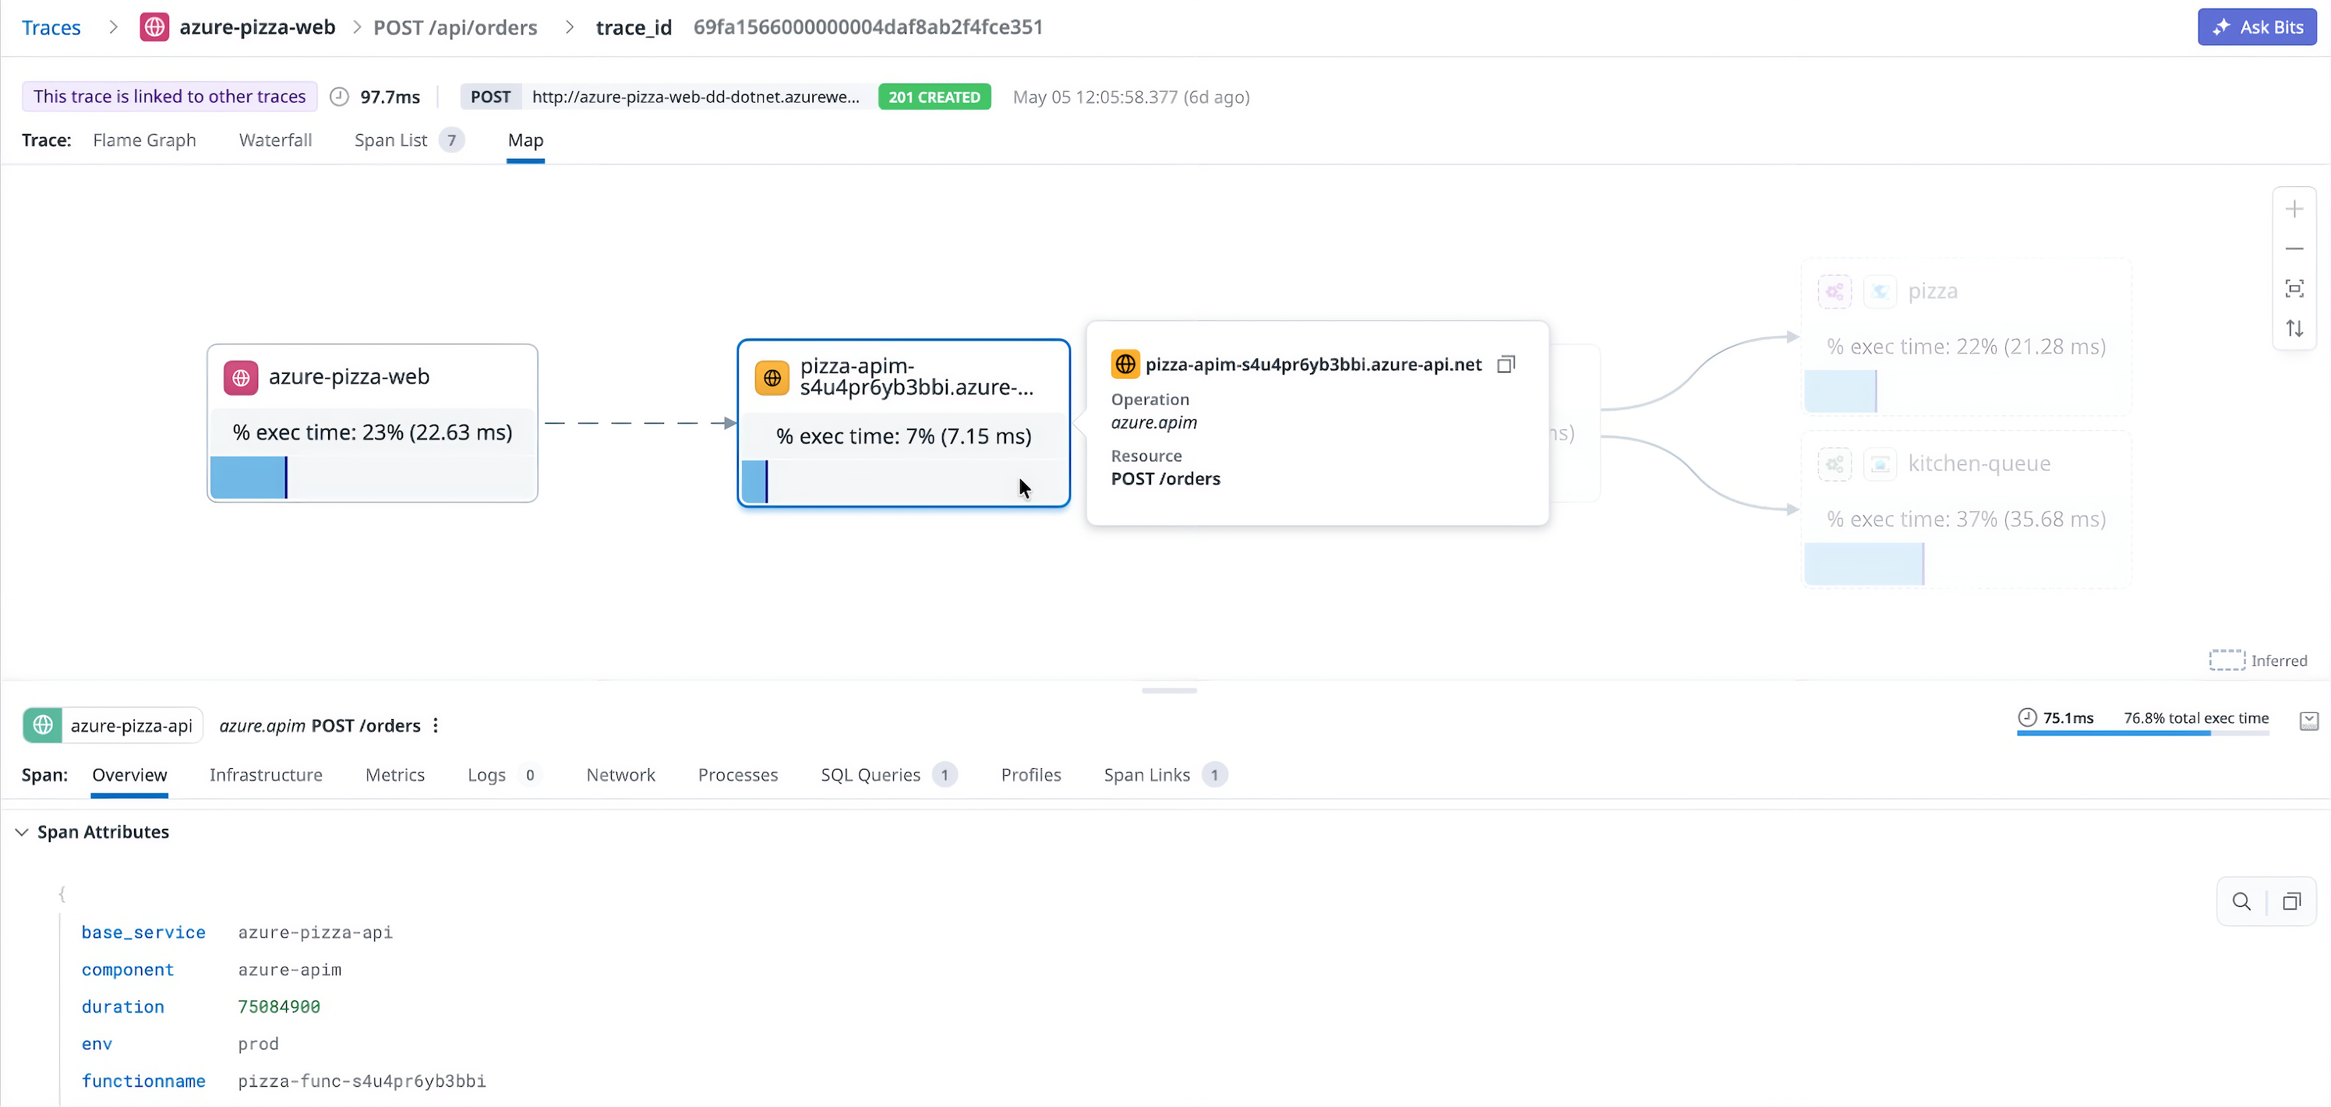
Task: Click the azure-pizza-web exec time bar
Action: tap(372, 478)
